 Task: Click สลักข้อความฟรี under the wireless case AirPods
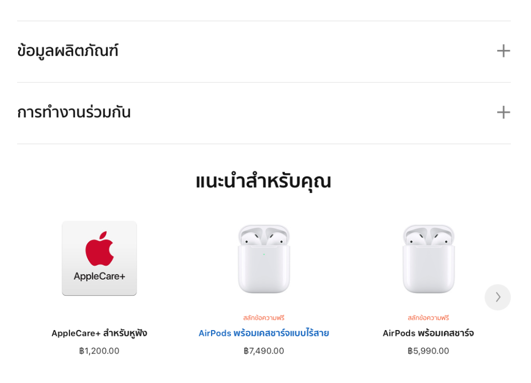click(263, 317)
